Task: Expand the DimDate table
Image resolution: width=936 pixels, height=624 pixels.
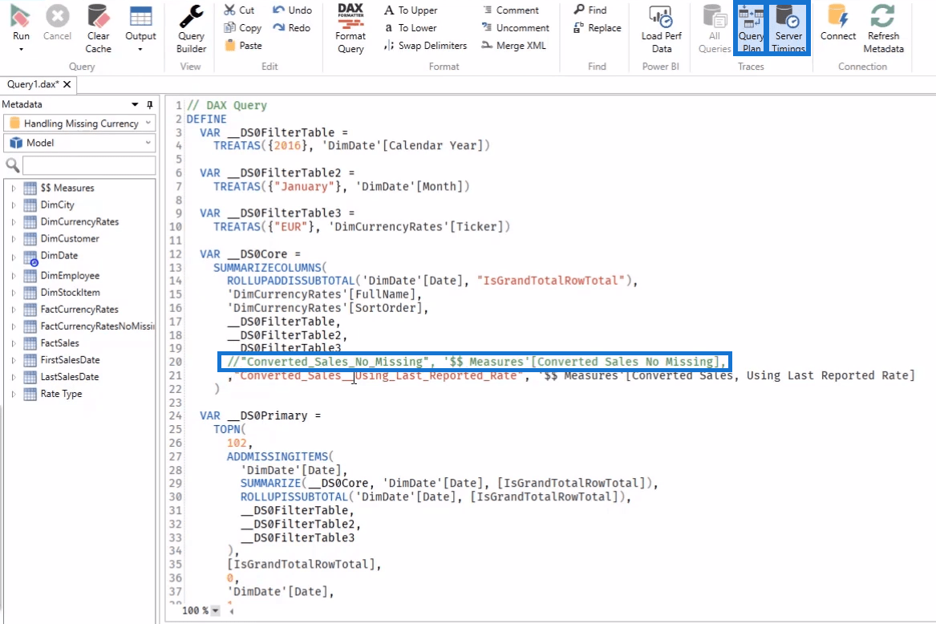Action: [13, 257]
